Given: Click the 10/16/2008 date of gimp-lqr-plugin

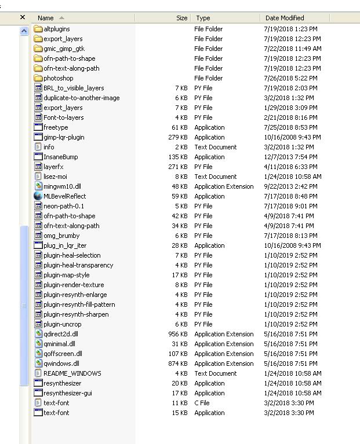Looking at the screenshot, I should tap(292, 137).
